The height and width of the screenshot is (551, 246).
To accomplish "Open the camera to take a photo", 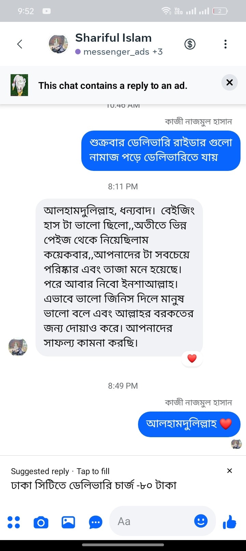I will (x=41, y=522).
